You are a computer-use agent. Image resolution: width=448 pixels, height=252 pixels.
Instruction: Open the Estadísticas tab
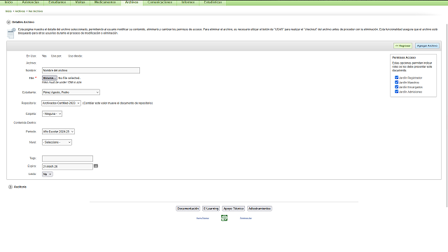pos(213,2)
